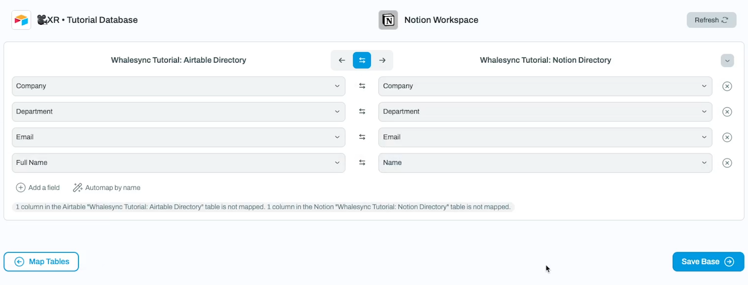Open the Notion Department field dropdown
Viewport: 748px width, 285px height.
(x=545, y=112)
